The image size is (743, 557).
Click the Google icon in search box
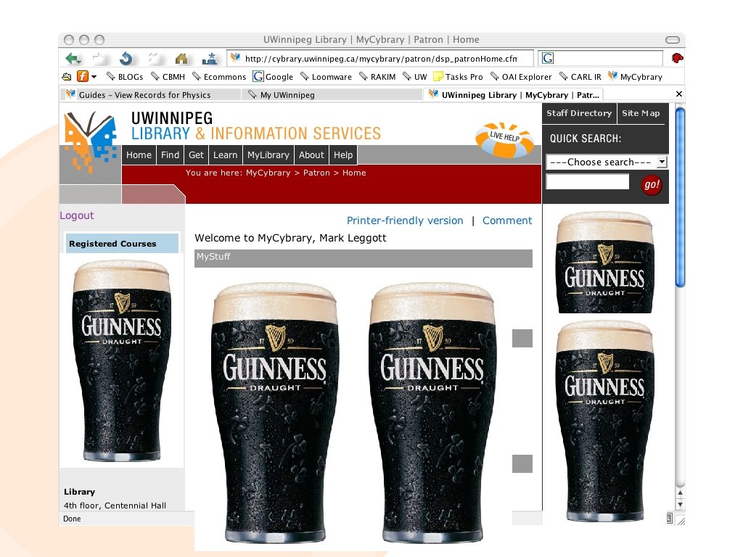point(548,58)
